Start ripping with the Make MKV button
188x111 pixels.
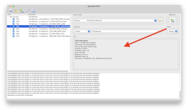pos(172,21)
